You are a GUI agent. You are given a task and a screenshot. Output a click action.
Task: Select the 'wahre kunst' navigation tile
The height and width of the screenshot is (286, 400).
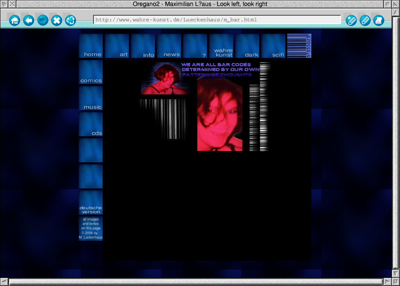pos(221,46)
